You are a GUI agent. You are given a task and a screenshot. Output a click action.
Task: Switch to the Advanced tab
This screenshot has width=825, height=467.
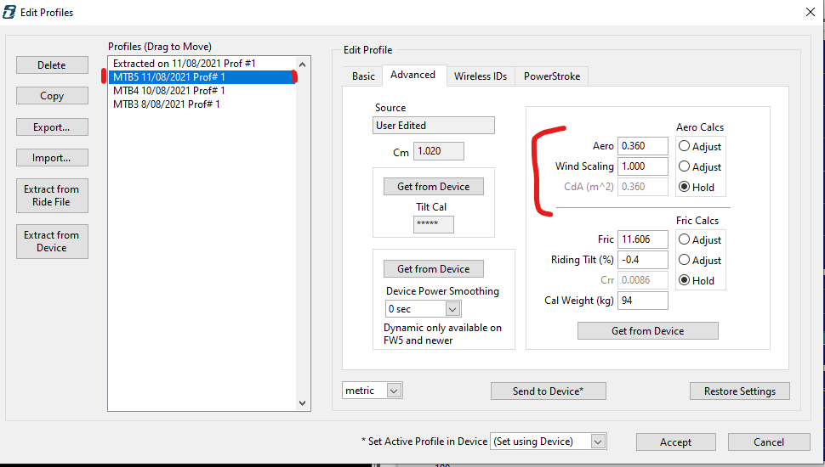[413, 75]
